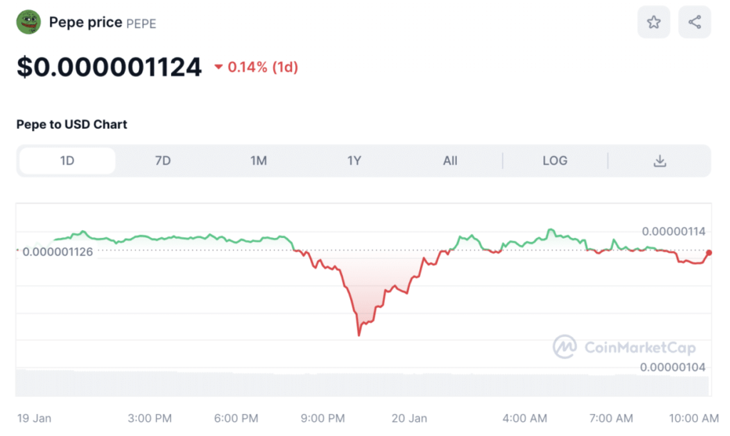730x436 pixels.
Task: Select the 1D time range tab
Action: (67, 161)
